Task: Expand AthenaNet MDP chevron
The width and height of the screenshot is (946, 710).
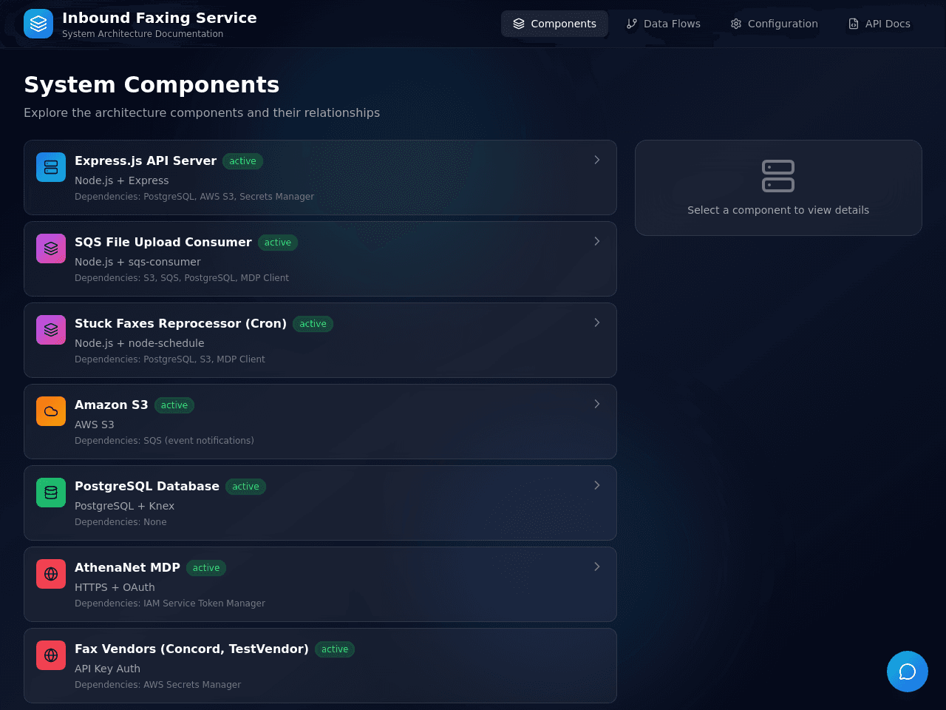Action: tap(597, 567)
